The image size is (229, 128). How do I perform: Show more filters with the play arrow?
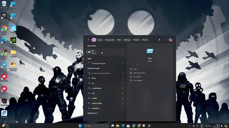(x=160, y=40)
